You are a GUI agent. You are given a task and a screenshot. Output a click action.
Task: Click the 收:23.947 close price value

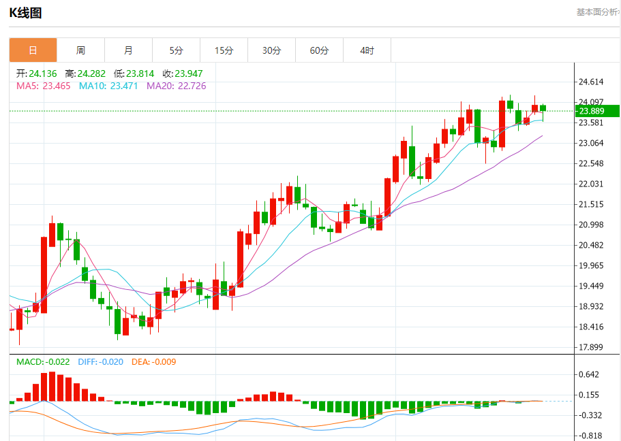pyautogui.click(x=183, y=73)
